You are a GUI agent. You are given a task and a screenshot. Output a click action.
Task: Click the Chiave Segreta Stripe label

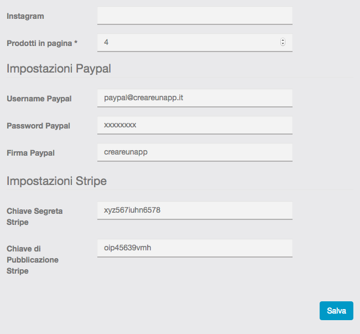(x=34, y=217)
